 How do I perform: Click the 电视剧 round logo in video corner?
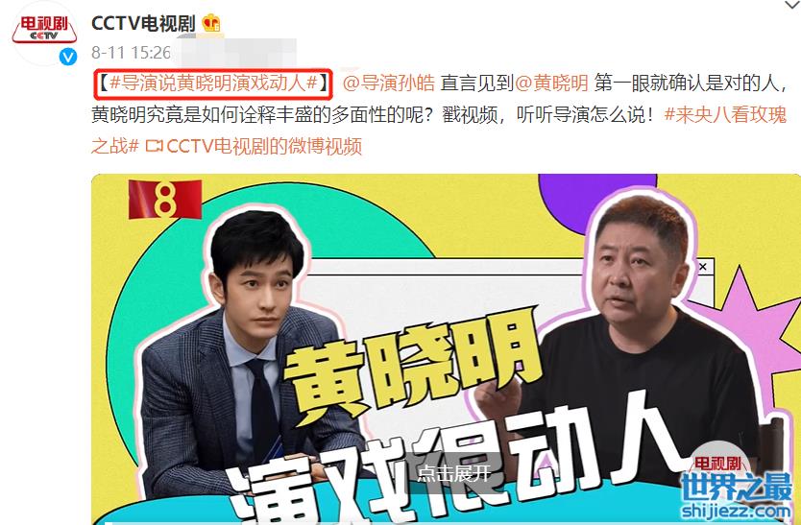point(717,464)
